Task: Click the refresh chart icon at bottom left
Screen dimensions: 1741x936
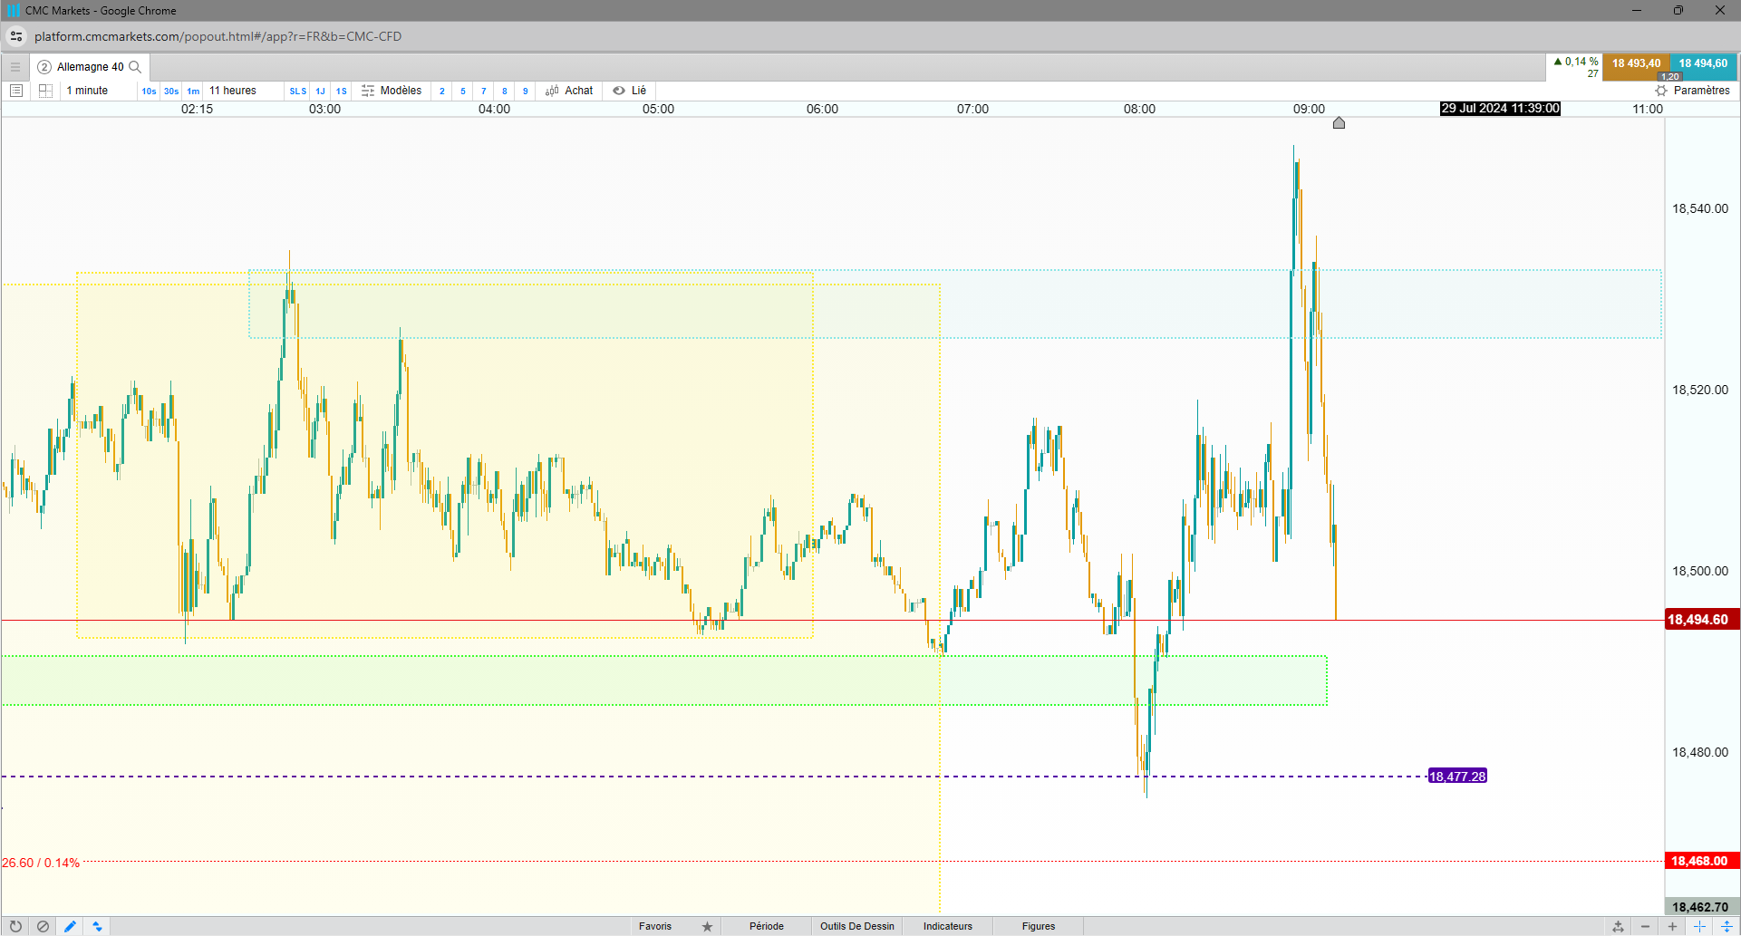Action: pyautogui.click(x=15, y=926)
